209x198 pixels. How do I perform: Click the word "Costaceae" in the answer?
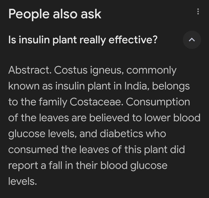coord(96,102)
